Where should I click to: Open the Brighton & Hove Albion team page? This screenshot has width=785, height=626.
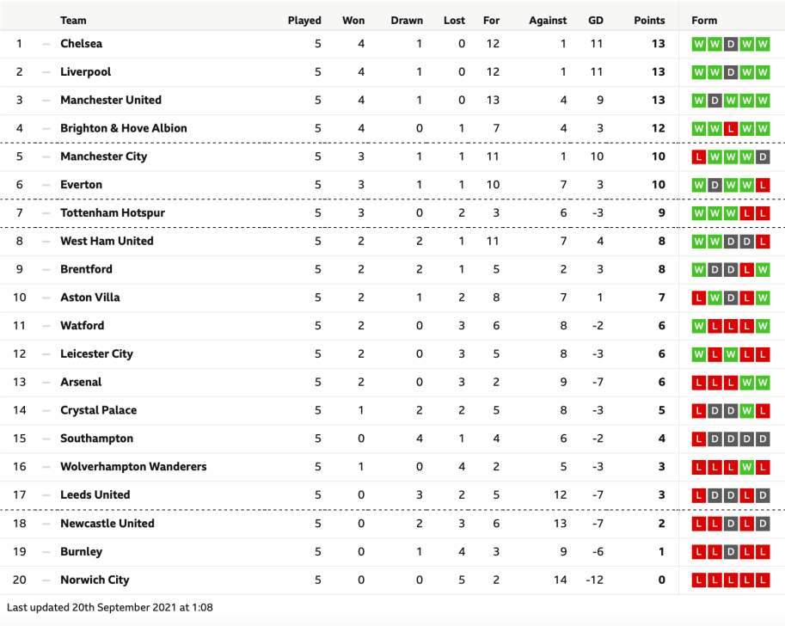pyautogui.click(x=123, y=128)
